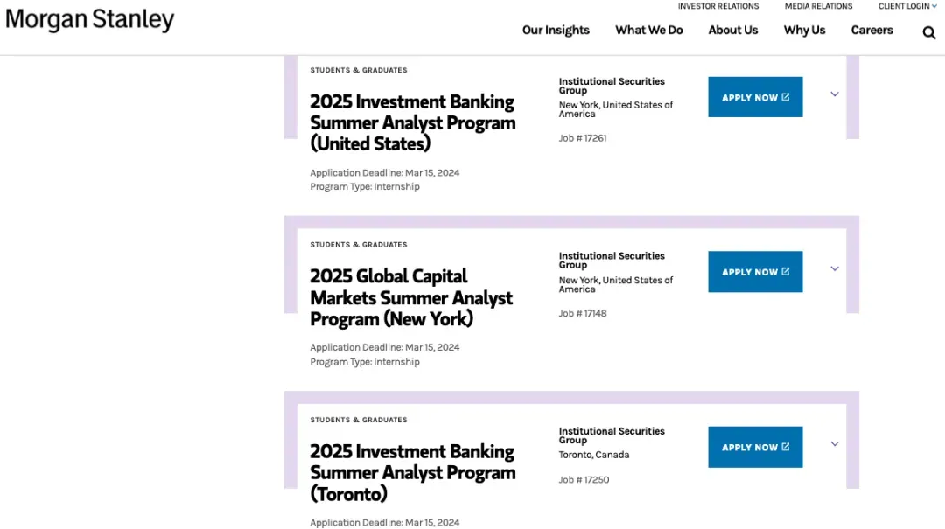The height and width of the screenshot is (529, 945).
Task: Expand Investment Banking United States job details
Action: pyautogui.click(x=835, y=94)
